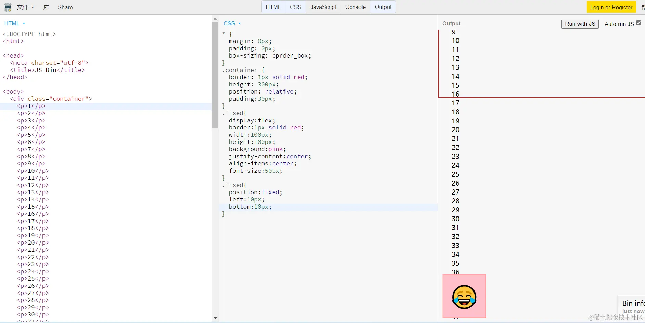Open the 库 menu

point(46,7)
